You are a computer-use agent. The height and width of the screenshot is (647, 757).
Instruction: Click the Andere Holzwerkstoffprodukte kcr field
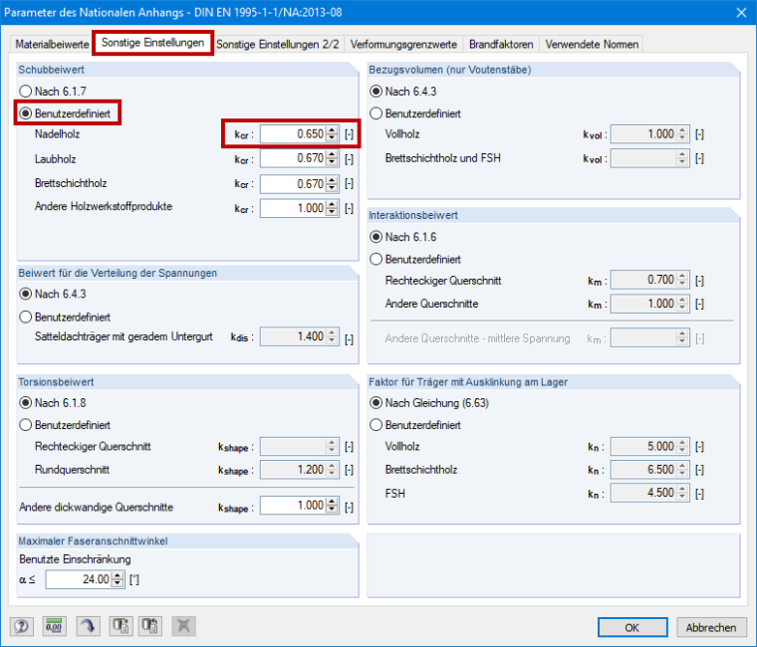[293, 208]
